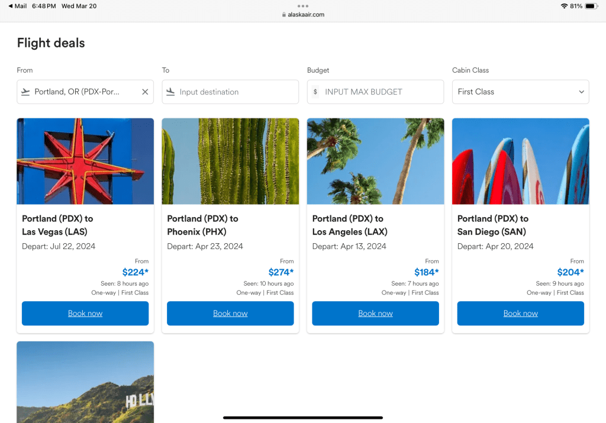The width and height of the screenshot is (606, 423).
Task: Click the dollar sign icon in Budget field
Action: (x=315, y=92)
